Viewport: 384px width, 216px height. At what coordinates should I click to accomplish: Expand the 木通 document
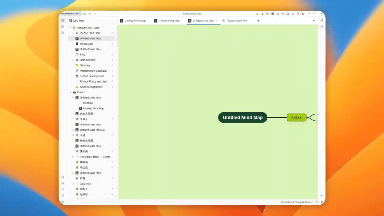(73, 135)
